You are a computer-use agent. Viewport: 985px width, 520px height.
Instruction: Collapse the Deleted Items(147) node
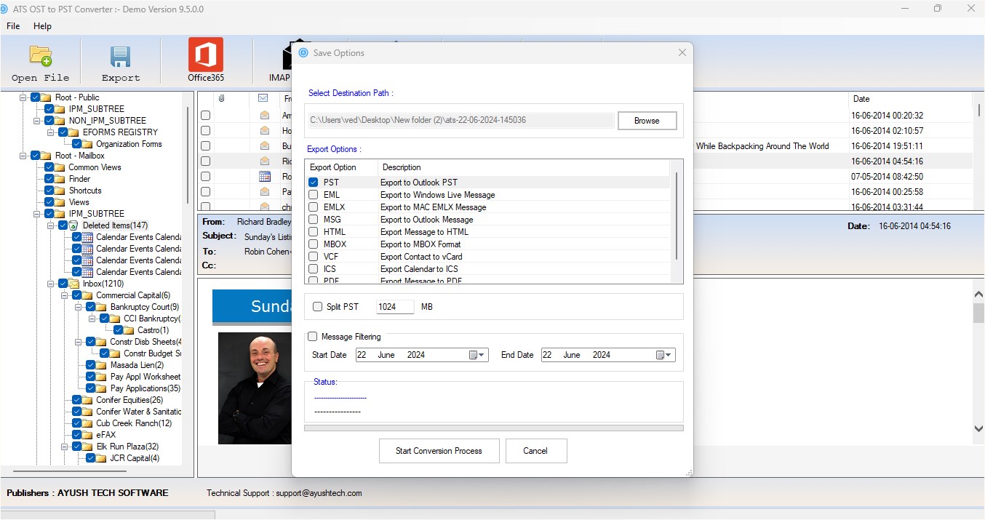click(52, 225)
